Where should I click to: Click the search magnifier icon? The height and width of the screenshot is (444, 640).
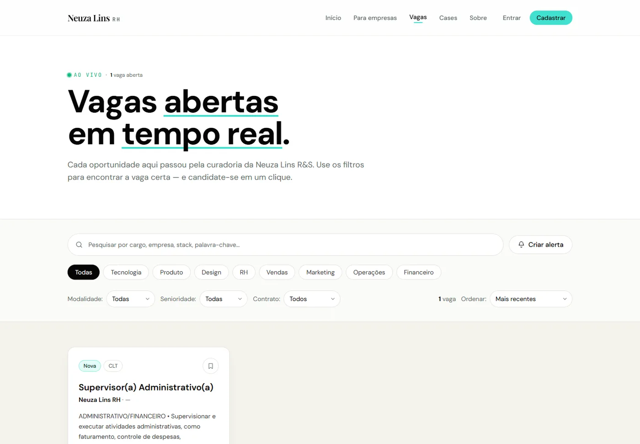pos(79,245)
